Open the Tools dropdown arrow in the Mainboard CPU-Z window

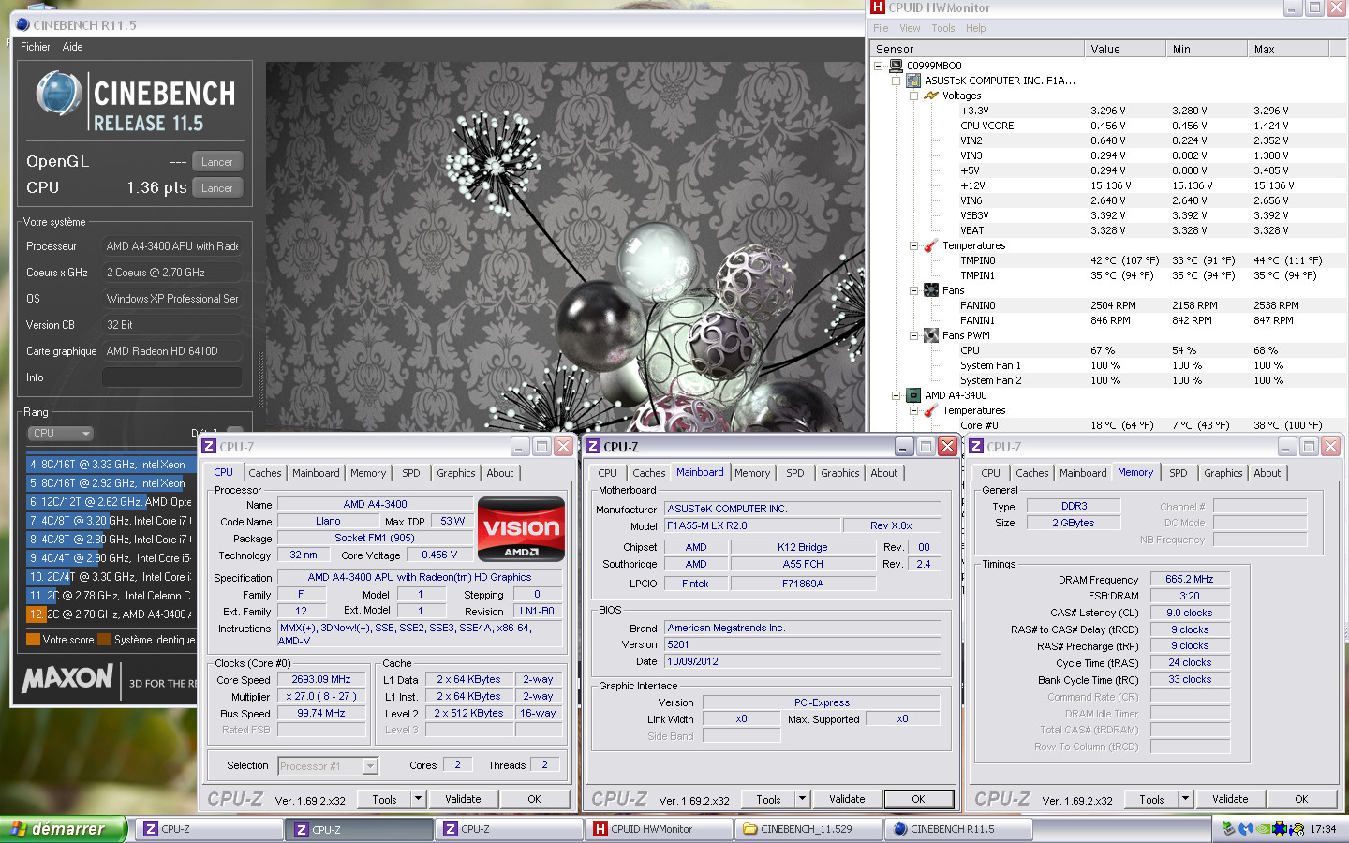(x=802, y=799)
